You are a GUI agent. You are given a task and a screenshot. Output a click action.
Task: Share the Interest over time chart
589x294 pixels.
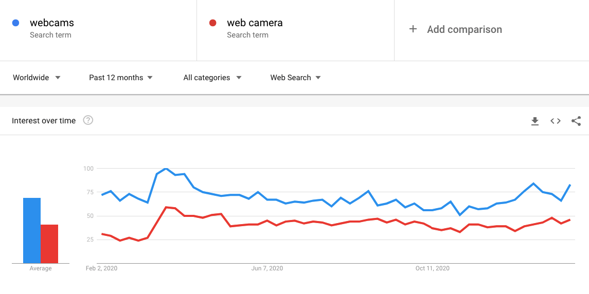576,121
